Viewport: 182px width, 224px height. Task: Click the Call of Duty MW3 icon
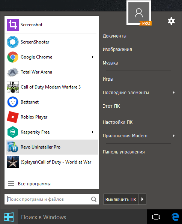pos(13,87)
